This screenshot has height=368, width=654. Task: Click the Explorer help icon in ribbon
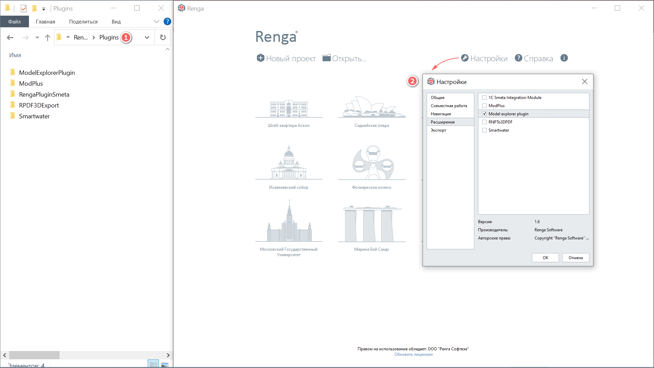167,21
